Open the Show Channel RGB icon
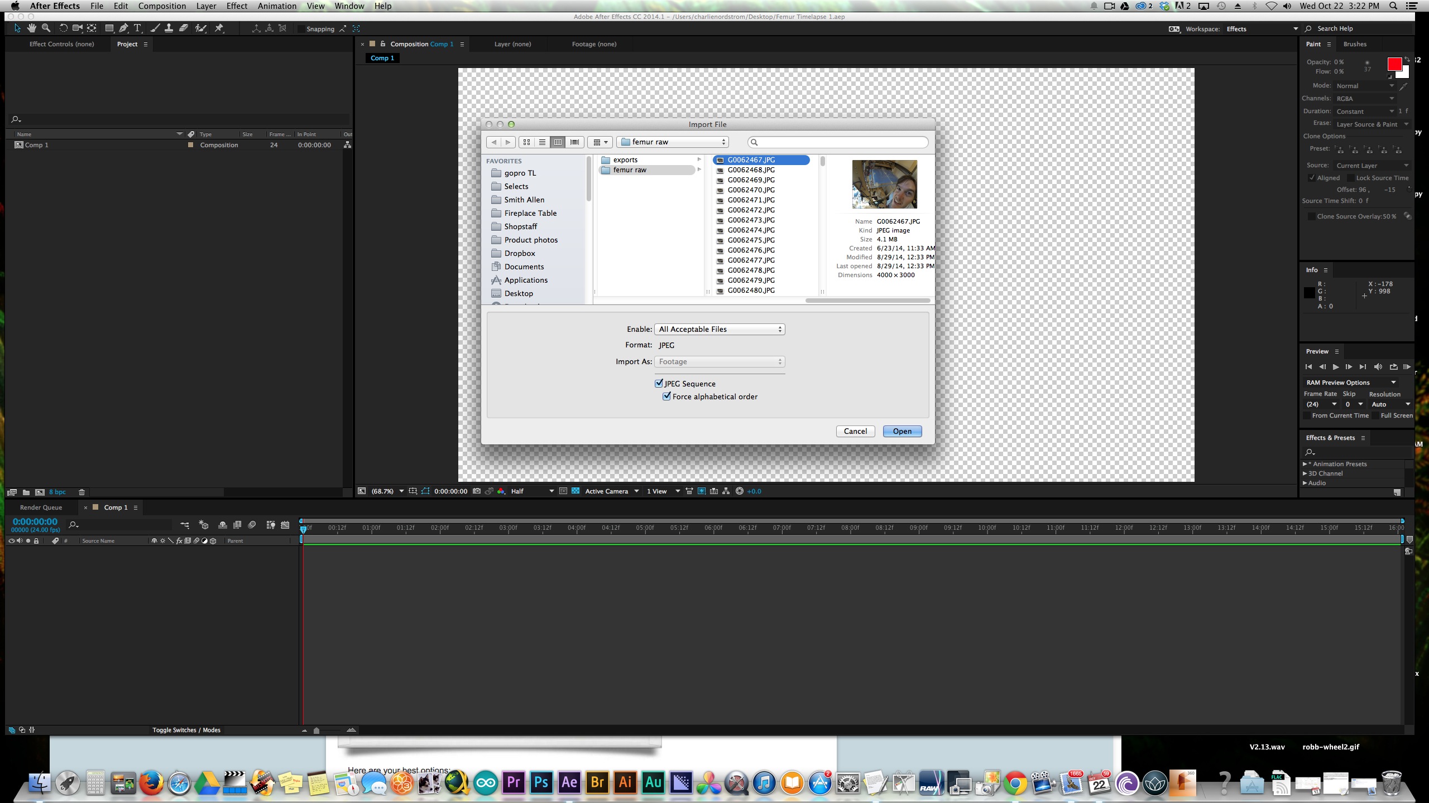The width and height of the screenshot is (1429, 803). click(x=501, y=491)
